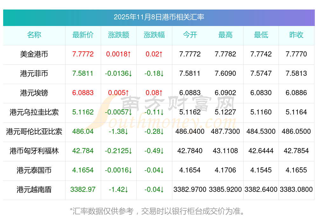
Task: Select low value 42.6444
Action: click(261, 151)
